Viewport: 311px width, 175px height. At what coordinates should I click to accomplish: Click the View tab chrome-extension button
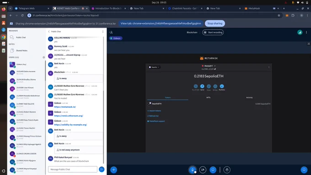point(161,23)
